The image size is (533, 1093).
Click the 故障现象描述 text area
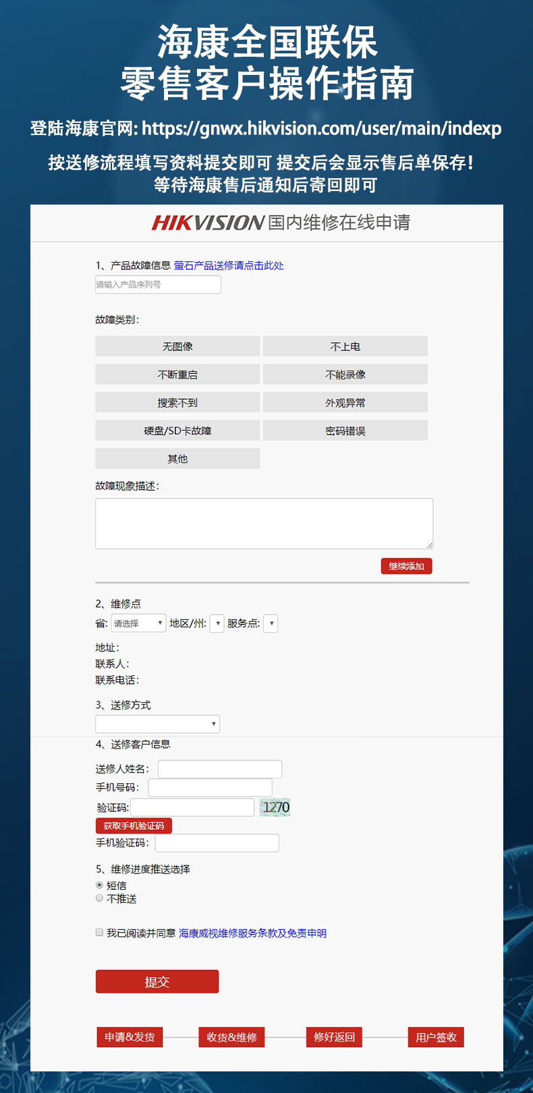[264, 524]
